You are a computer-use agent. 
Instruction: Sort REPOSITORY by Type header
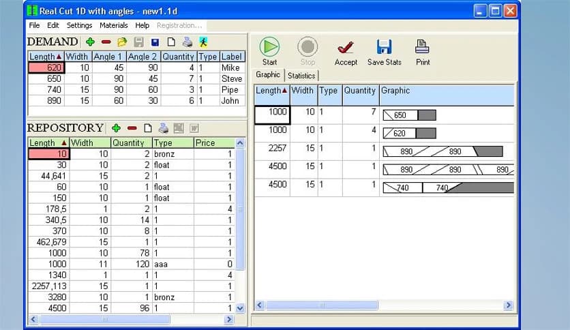[172, 142]
